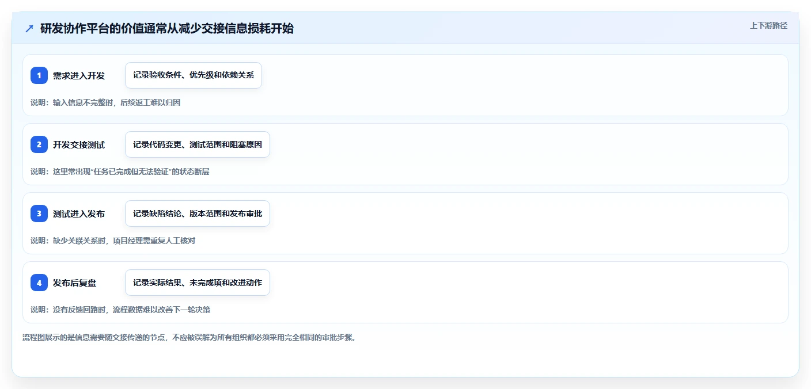Click the note 没有反馈回路时，流程数据难以改善下一轮决策
The height and width of the screenshot is (389, 811).
(x=120, y=310)
